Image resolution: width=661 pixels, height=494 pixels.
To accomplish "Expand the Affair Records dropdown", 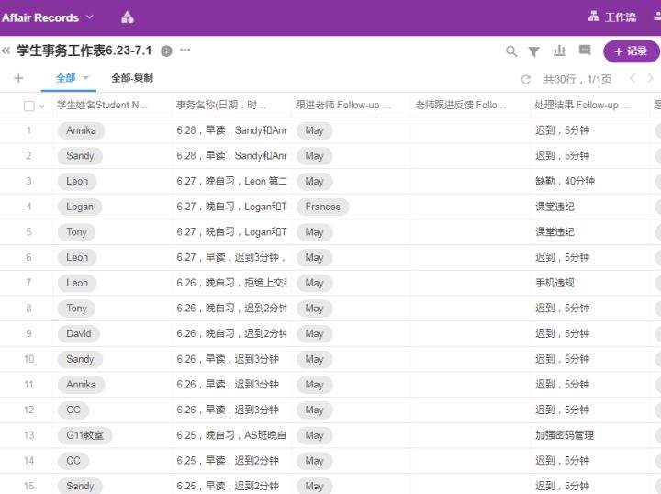I will [89, 17].
